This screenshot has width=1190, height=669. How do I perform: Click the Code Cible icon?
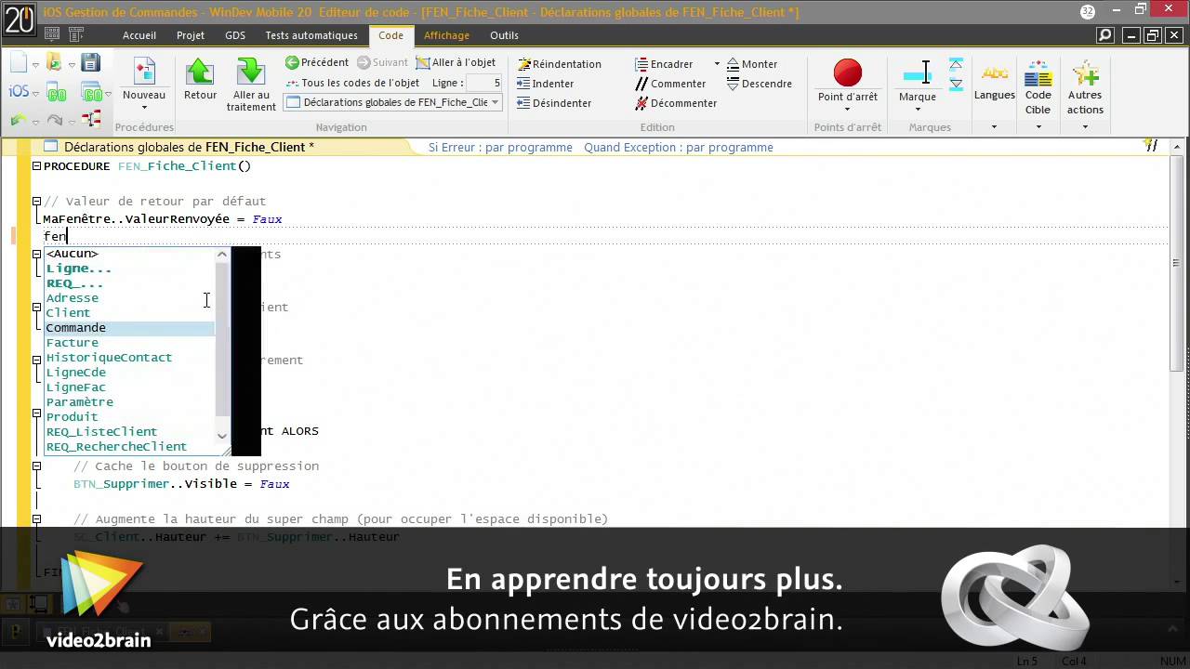click(1038, 73)
